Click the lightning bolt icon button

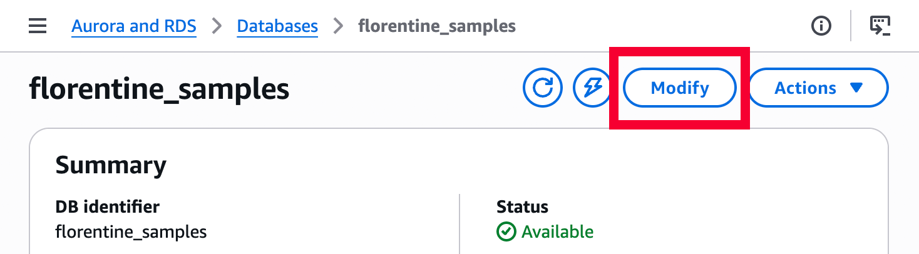coord(592,88)
